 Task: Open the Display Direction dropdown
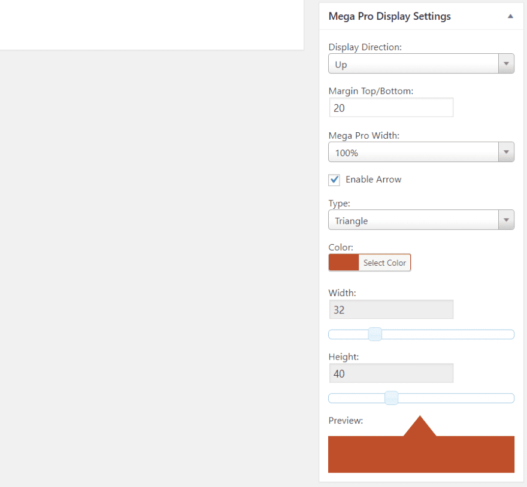421,63
